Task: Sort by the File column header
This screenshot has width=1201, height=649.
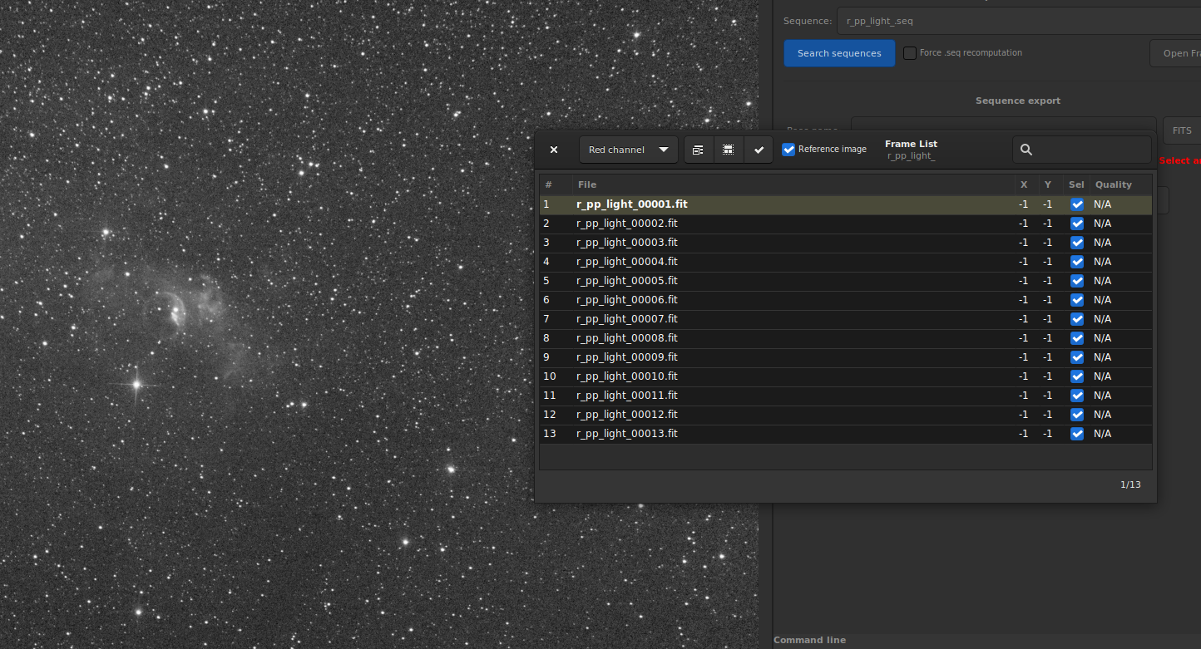Action: click(x=793, y=184)
